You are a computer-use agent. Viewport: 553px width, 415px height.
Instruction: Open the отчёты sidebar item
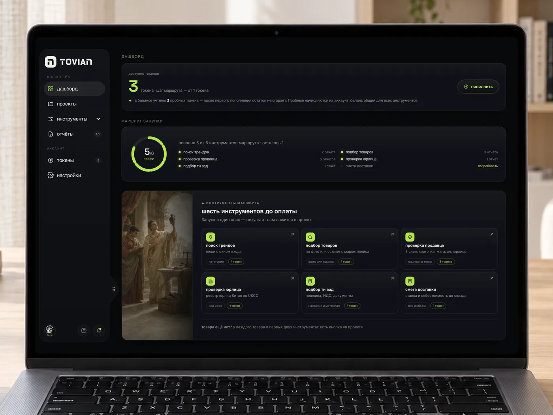click(x=74, y=134)
